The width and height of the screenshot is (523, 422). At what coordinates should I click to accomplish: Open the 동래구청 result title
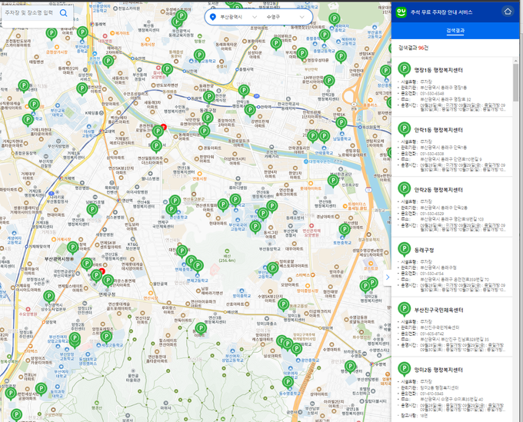click(x=424, y=250)
